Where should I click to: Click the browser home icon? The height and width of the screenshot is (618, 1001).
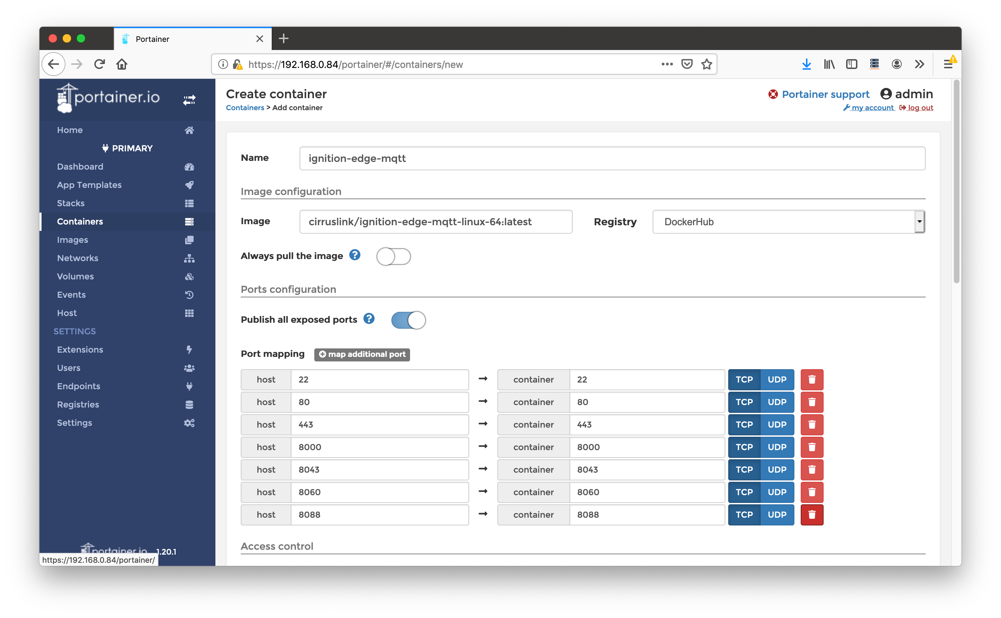pos(122,64)
